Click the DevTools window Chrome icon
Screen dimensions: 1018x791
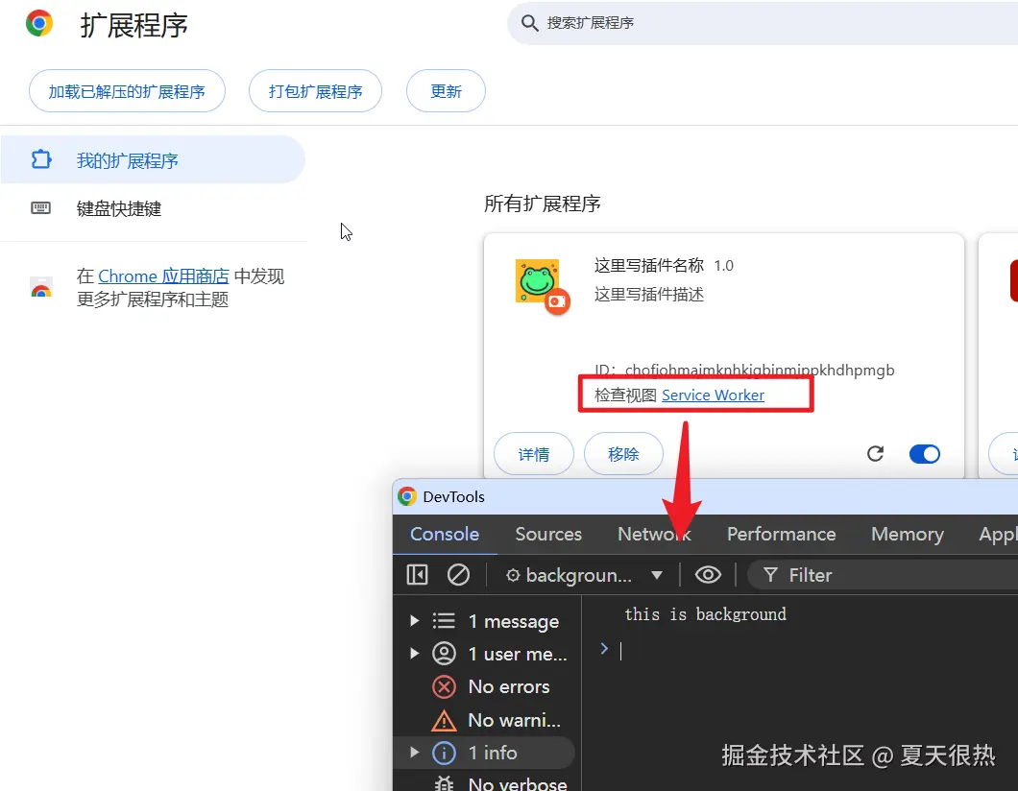[x=407, y=497]
